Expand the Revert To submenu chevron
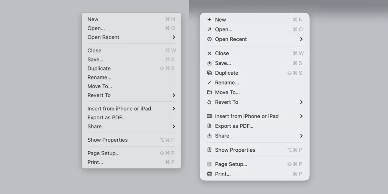This screenshot has height=194, width=388. pyautogui.click(x=301, y=102)
